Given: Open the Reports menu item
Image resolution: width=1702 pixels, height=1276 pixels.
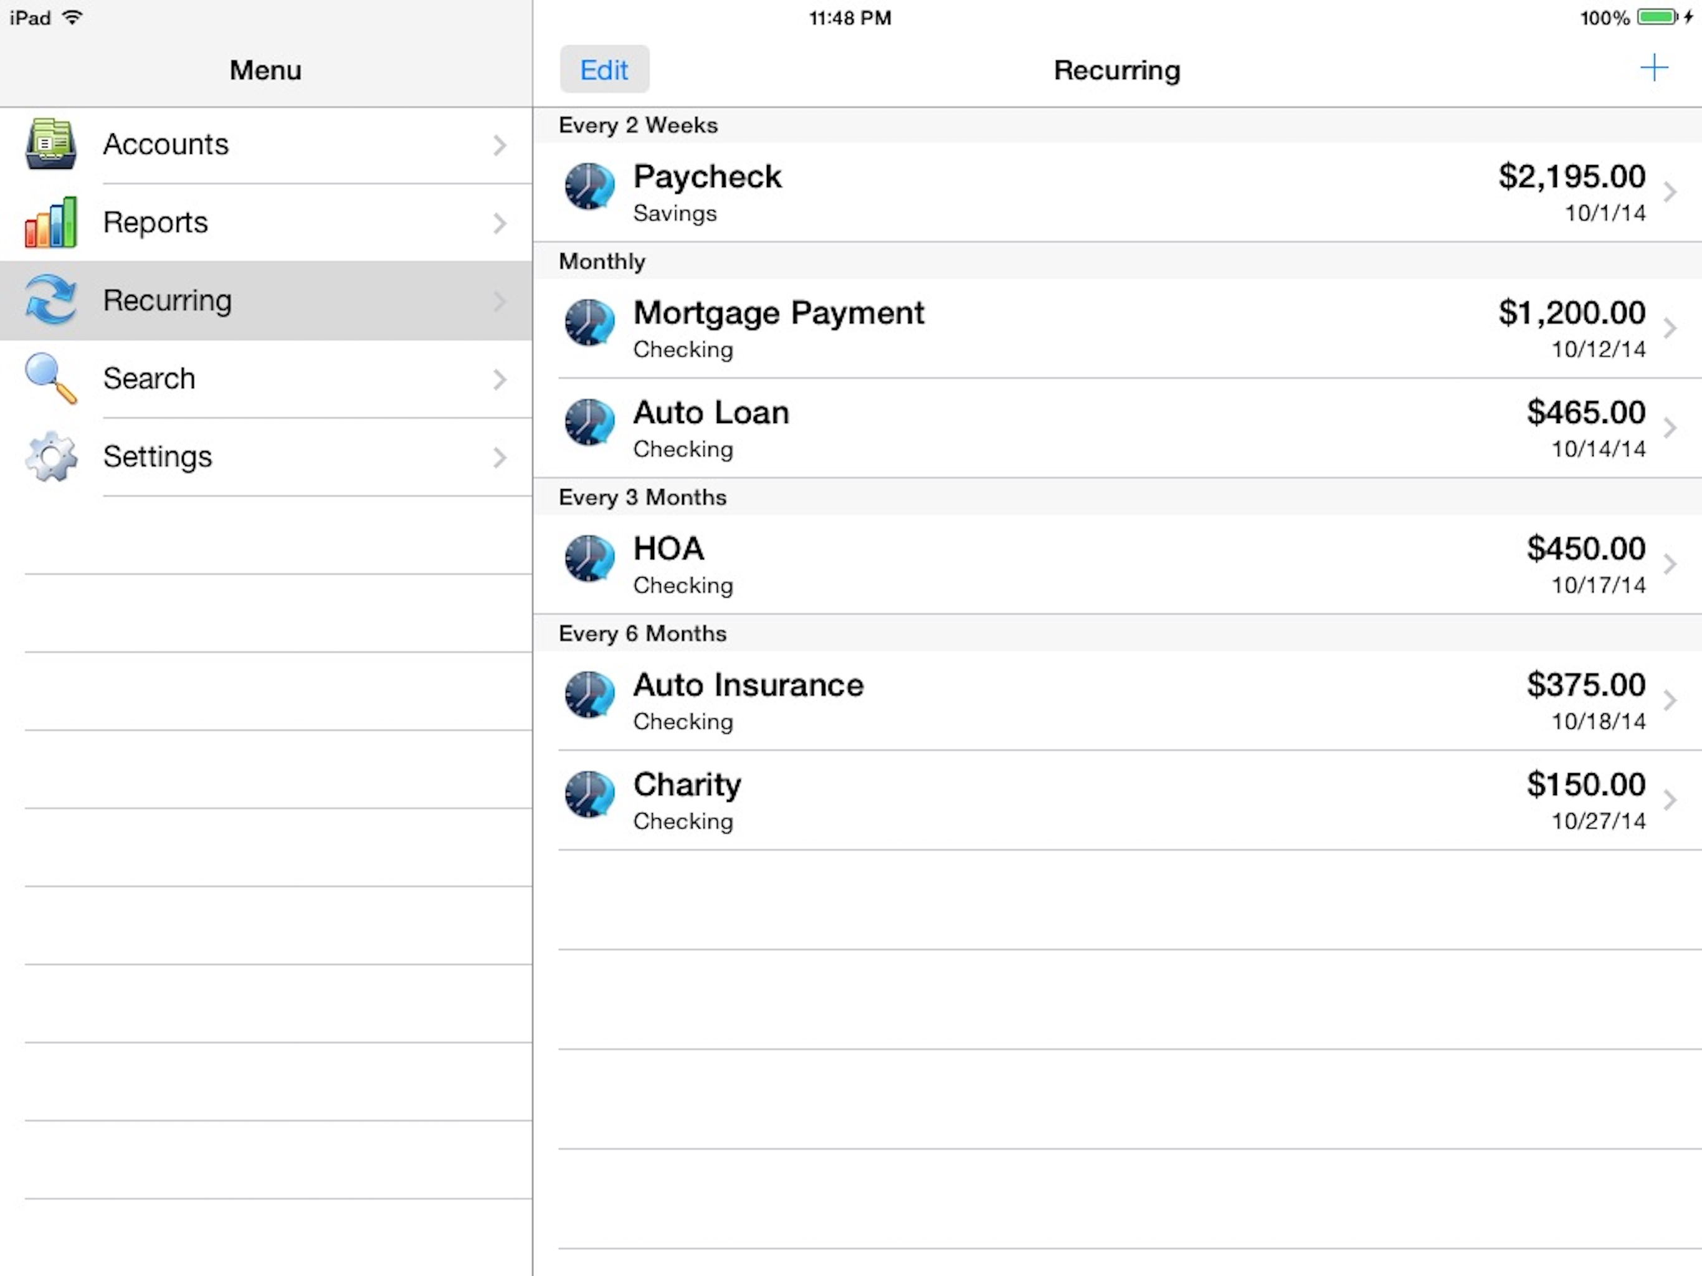Looking at the screenshot, I should [155, 222].
